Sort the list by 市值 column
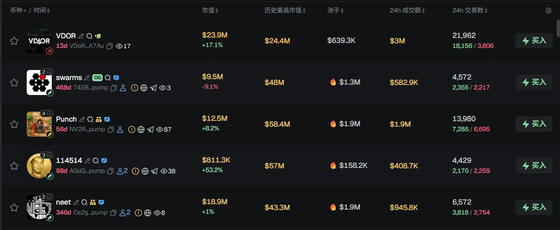This screenshot has height=230, width=560. pos(210,10)
